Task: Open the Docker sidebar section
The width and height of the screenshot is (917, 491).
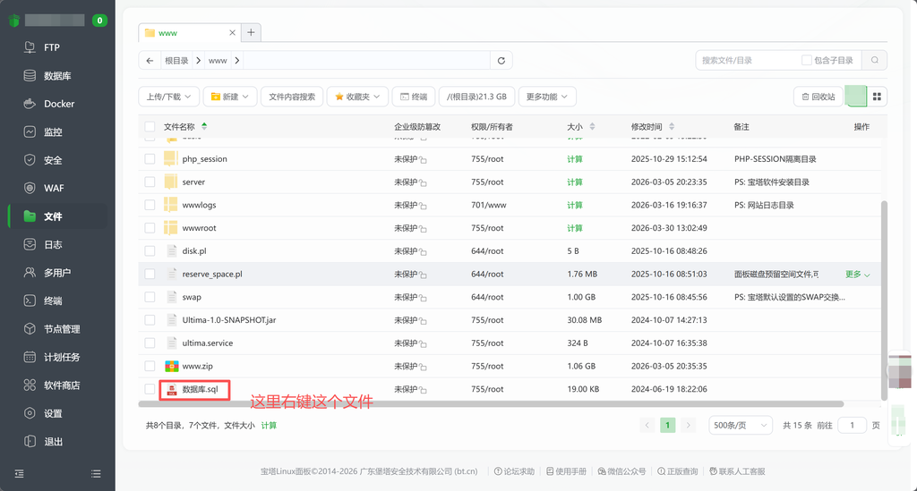Action: tap(59, 104)
